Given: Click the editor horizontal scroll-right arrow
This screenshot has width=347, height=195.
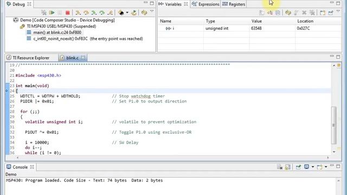Looking at the screenshot, I should [327, 158].
